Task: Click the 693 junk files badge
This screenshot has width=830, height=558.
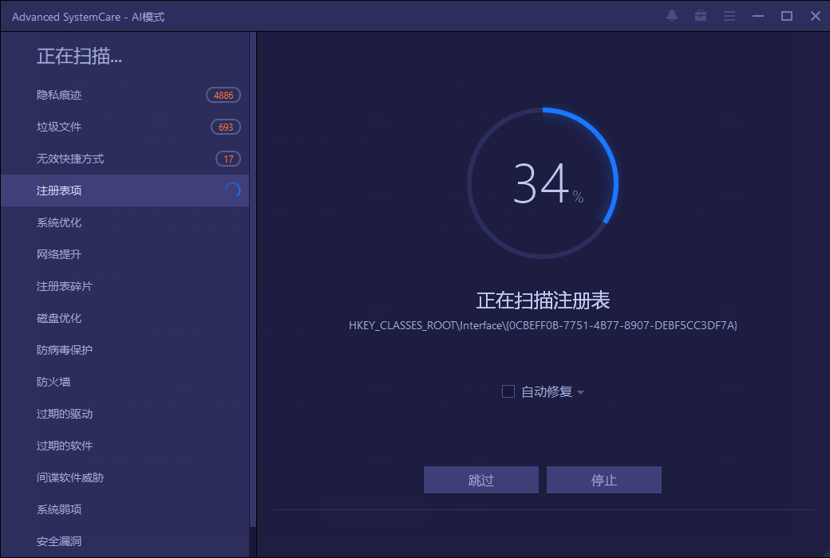Action: point(226,127)
